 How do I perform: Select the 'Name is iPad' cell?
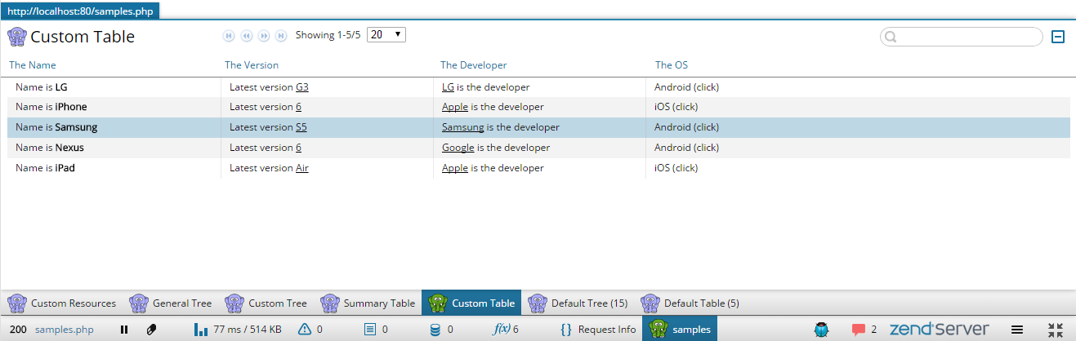click(x=114, y=168)
